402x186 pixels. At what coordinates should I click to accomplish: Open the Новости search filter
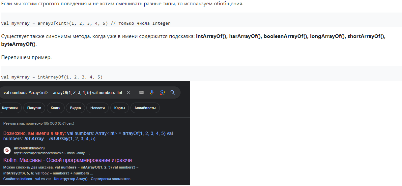pos(98,108)
